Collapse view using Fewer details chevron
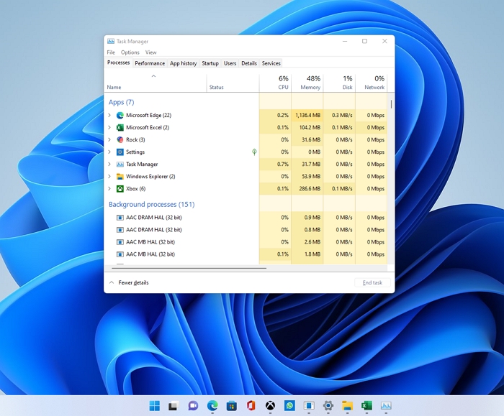 112,282
